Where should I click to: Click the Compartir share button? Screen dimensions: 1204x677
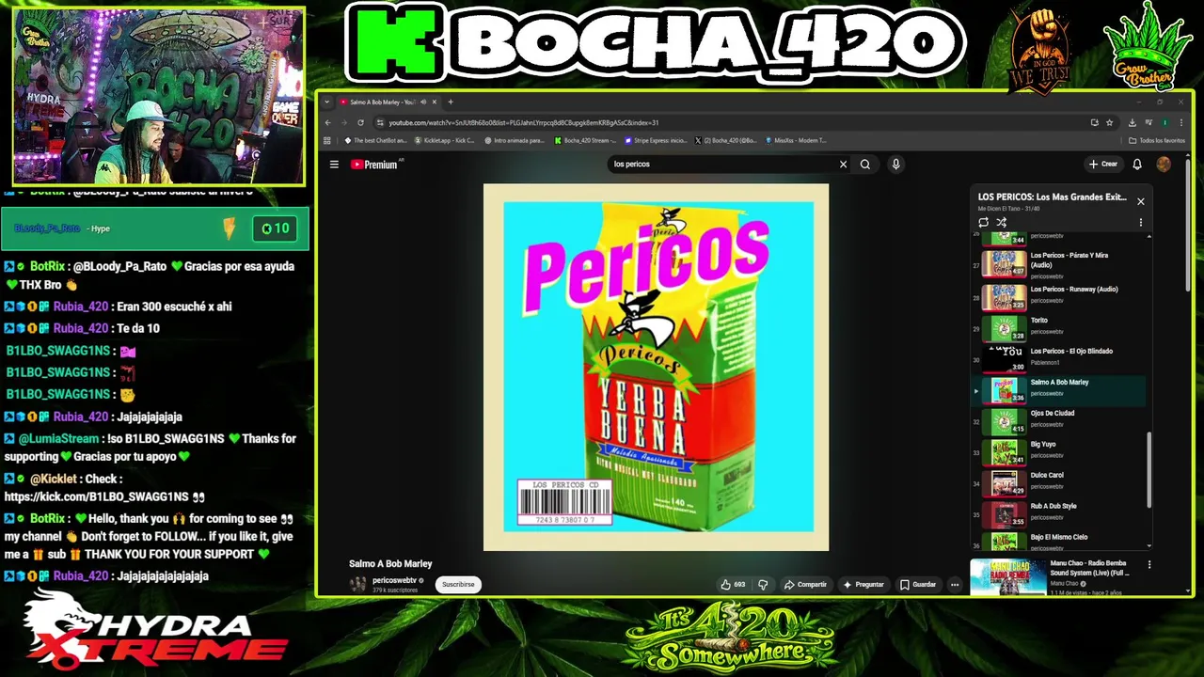coord(805,585)
